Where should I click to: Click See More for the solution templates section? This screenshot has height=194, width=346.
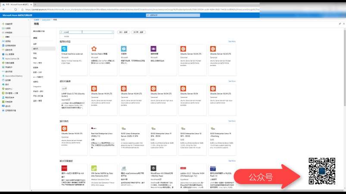click(232, 161)
